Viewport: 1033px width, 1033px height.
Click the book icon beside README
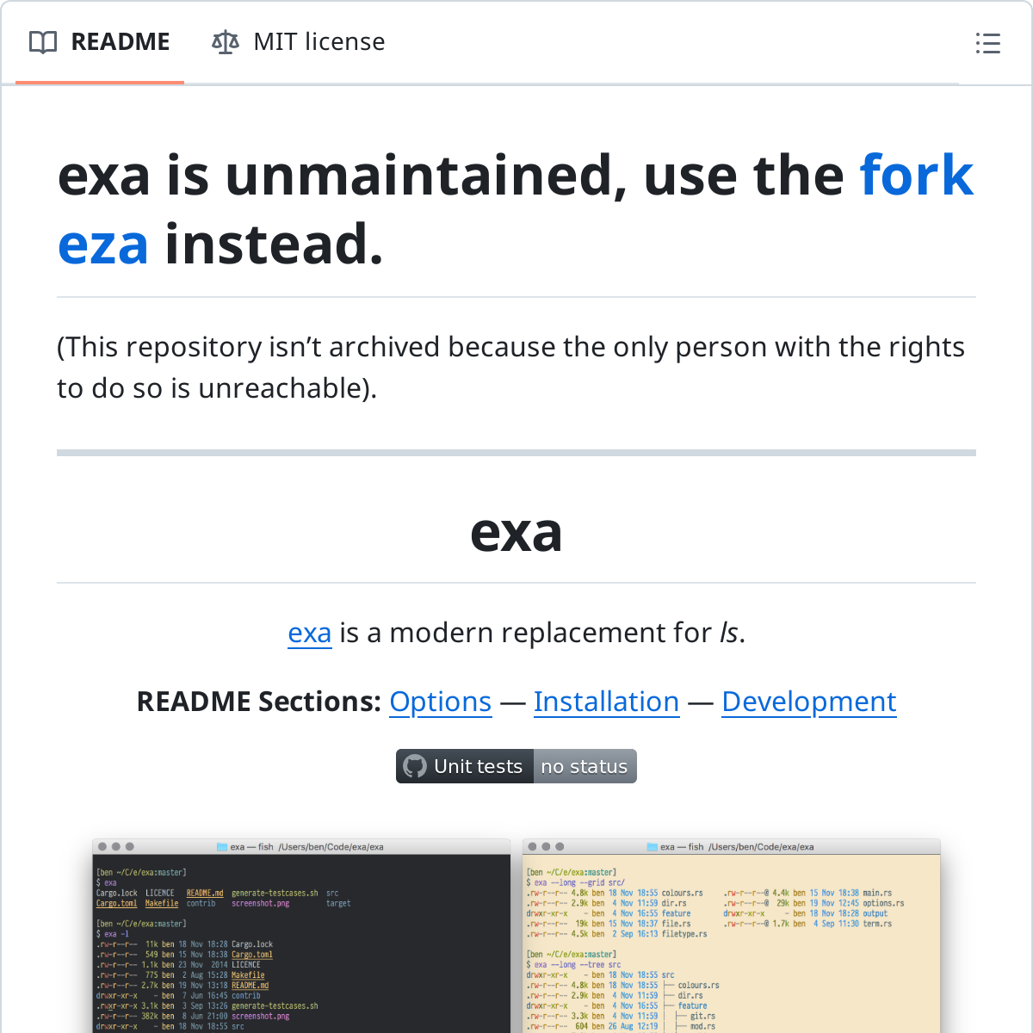coord(43,42)
